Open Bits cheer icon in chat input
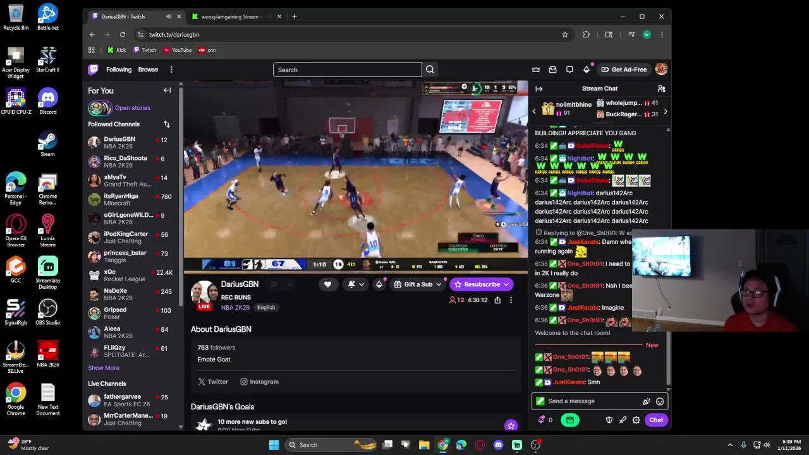This screenshot has height=455, width=809. [x=646, y=401]
